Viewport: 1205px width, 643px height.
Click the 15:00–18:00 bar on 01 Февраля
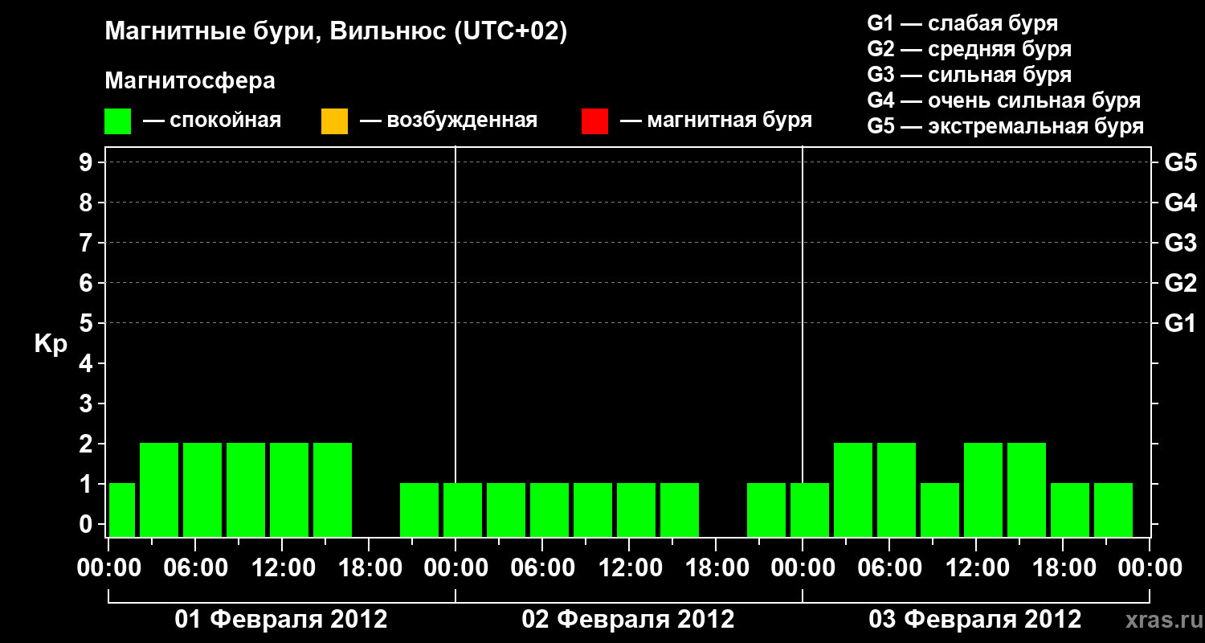[x=333, y=489]
